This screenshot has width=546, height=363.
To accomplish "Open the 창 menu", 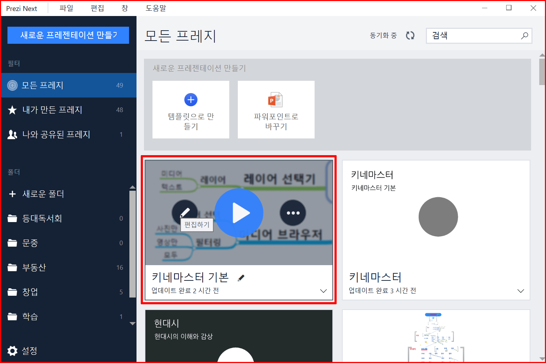I will click(125, 8).
